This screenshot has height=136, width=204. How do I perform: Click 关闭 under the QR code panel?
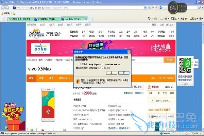[x=185, y=84]
